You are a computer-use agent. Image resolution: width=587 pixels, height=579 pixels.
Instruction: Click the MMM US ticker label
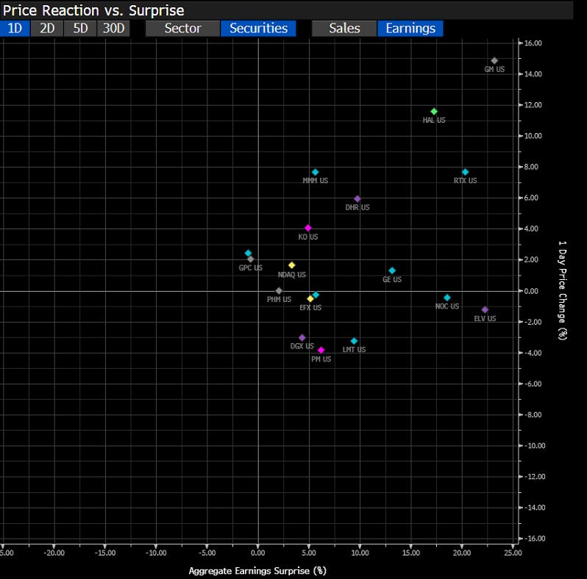coord(316,180)
